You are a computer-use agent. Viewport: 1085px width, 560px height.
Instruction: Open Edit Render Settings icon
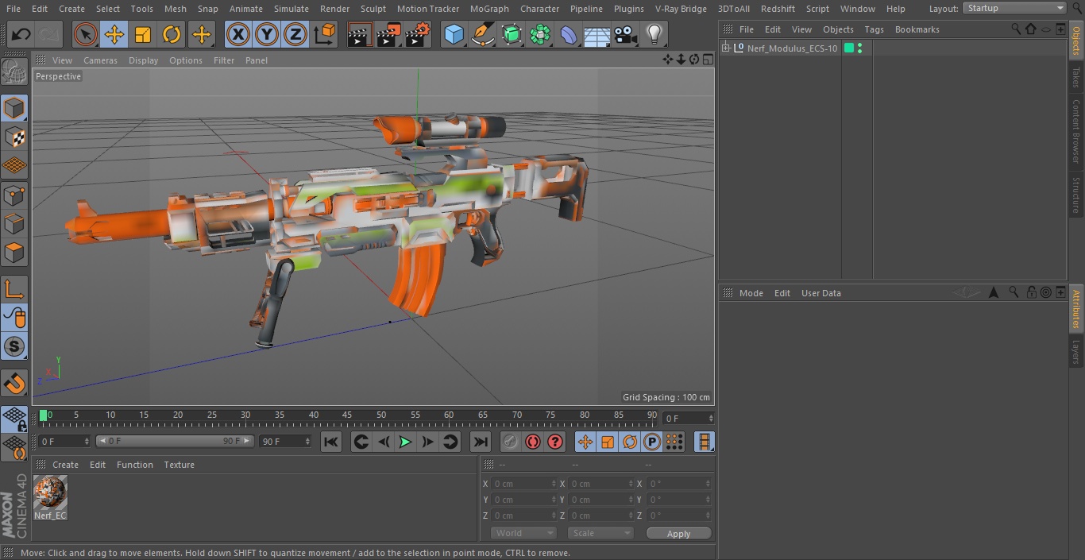click(418, 34)
